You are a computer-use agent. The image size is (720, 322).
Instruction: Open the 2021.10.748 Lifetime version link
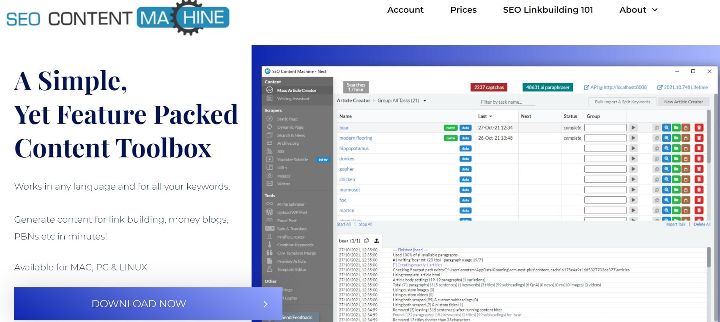(682, 88)
